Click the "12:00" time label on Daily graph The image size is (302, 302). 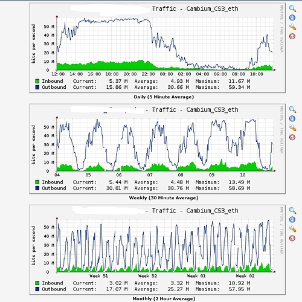(x=58, y=74)
